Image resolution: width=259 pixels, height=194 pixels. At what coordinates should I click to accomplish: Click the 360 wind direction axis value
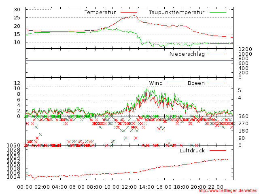click(x=244, y=116)
